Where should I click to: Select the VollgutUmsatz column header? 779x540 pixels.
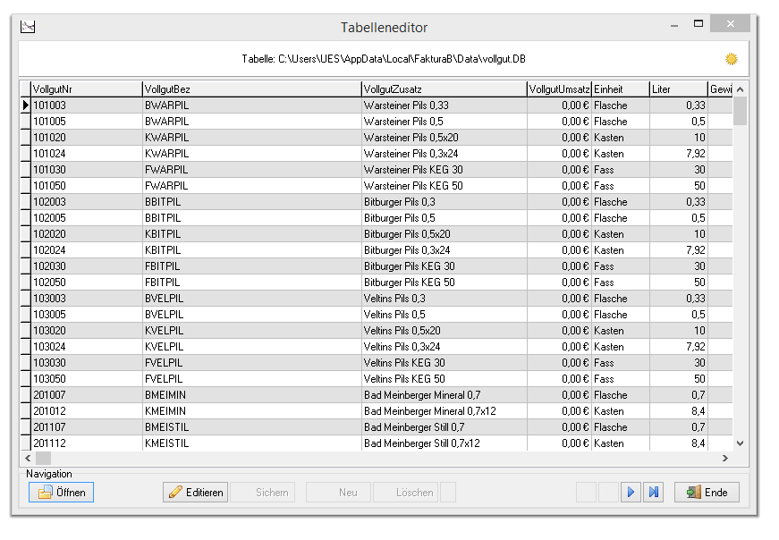(559, 89)
